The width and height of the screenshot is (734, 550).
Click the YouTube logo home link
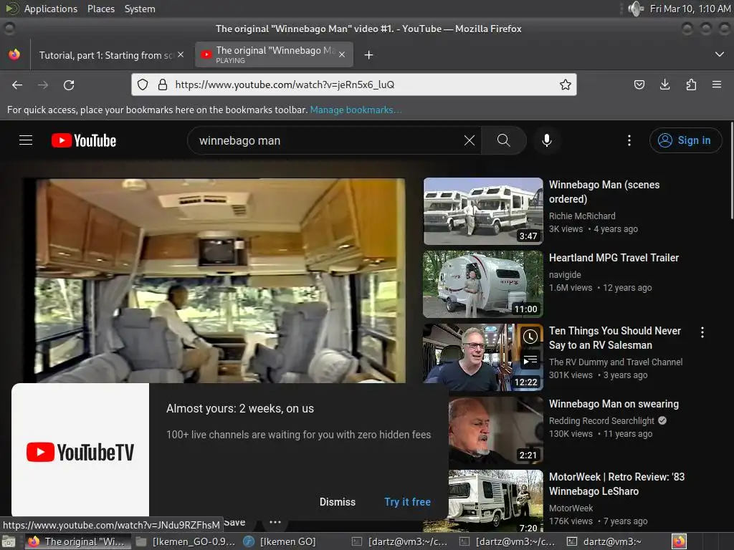point(84,140)
